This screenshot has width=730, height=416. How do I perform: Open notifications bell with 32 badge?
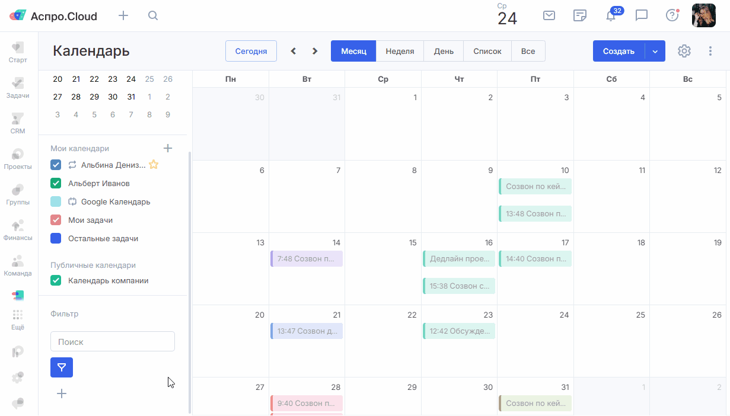pyautogui.click(x=612, y=15)
